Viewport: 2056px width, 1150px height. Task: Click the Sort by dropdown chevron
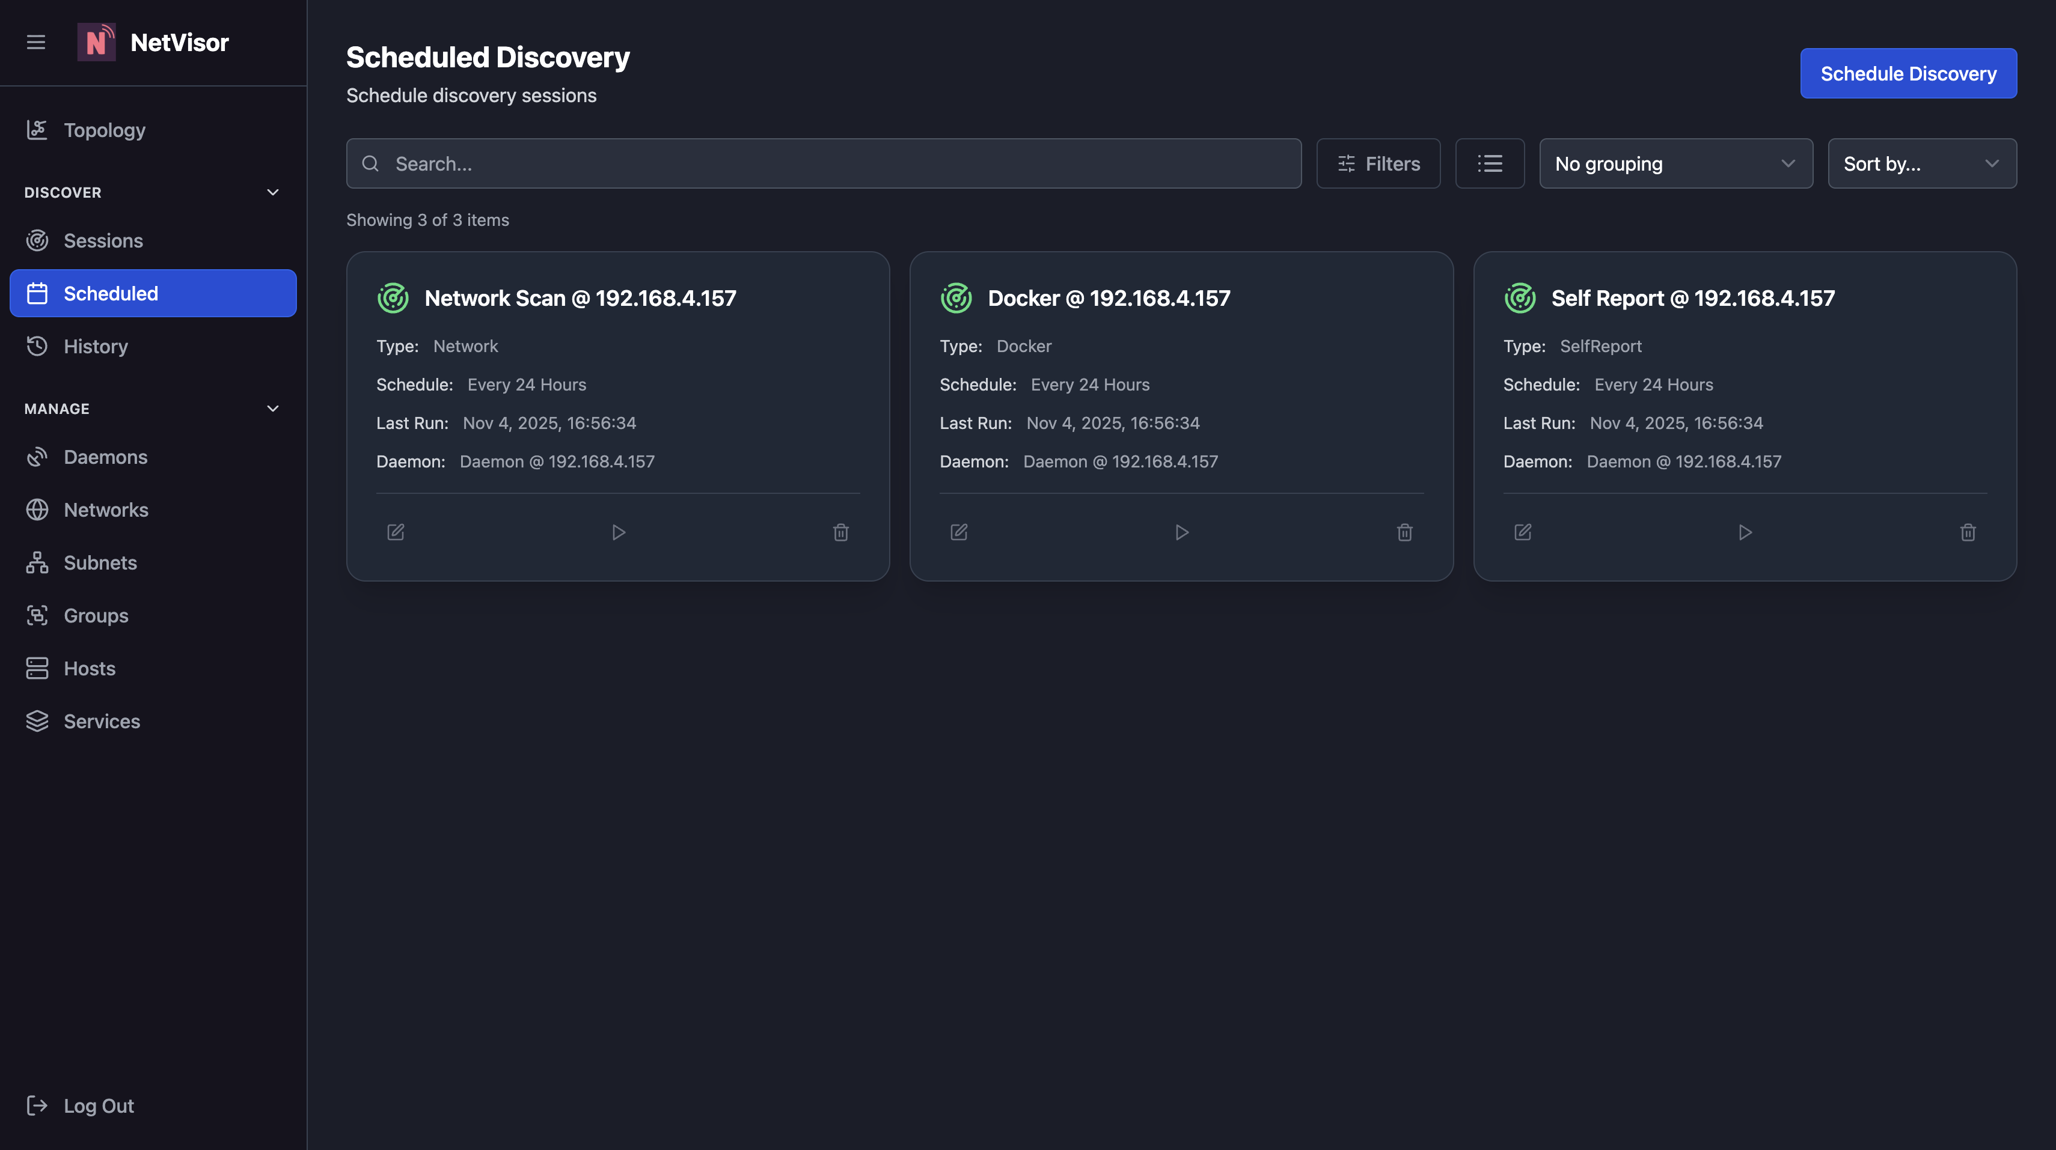1992,163
